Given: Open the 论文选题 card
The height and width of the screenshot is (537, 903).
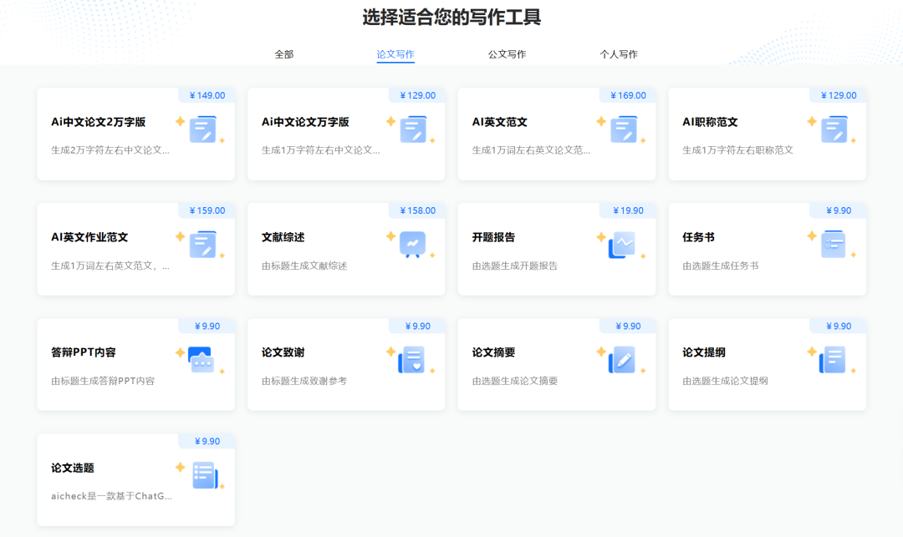Looking at the screenshot, I should tap(135, 479).
